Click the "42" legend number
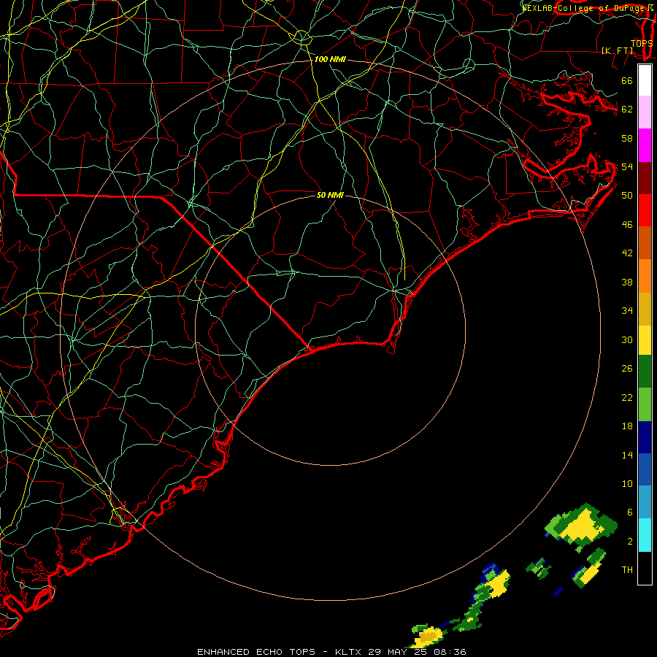This screenshot has width=657, height=657. (627, 253)
